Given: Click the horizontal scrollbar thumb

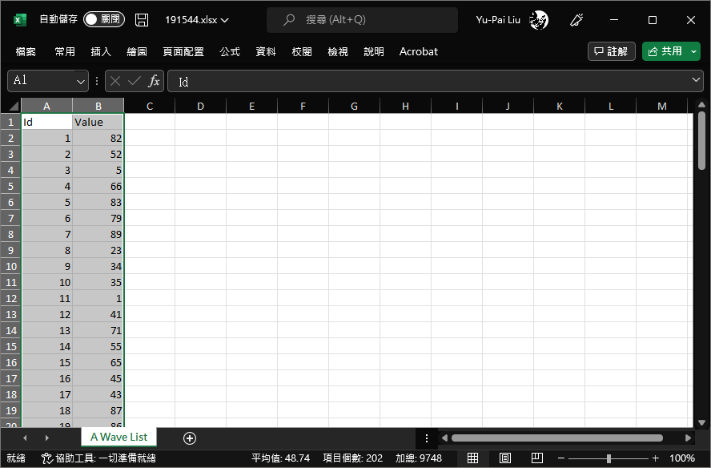Looking at the screenshot, I should click(x=556, y=438).
